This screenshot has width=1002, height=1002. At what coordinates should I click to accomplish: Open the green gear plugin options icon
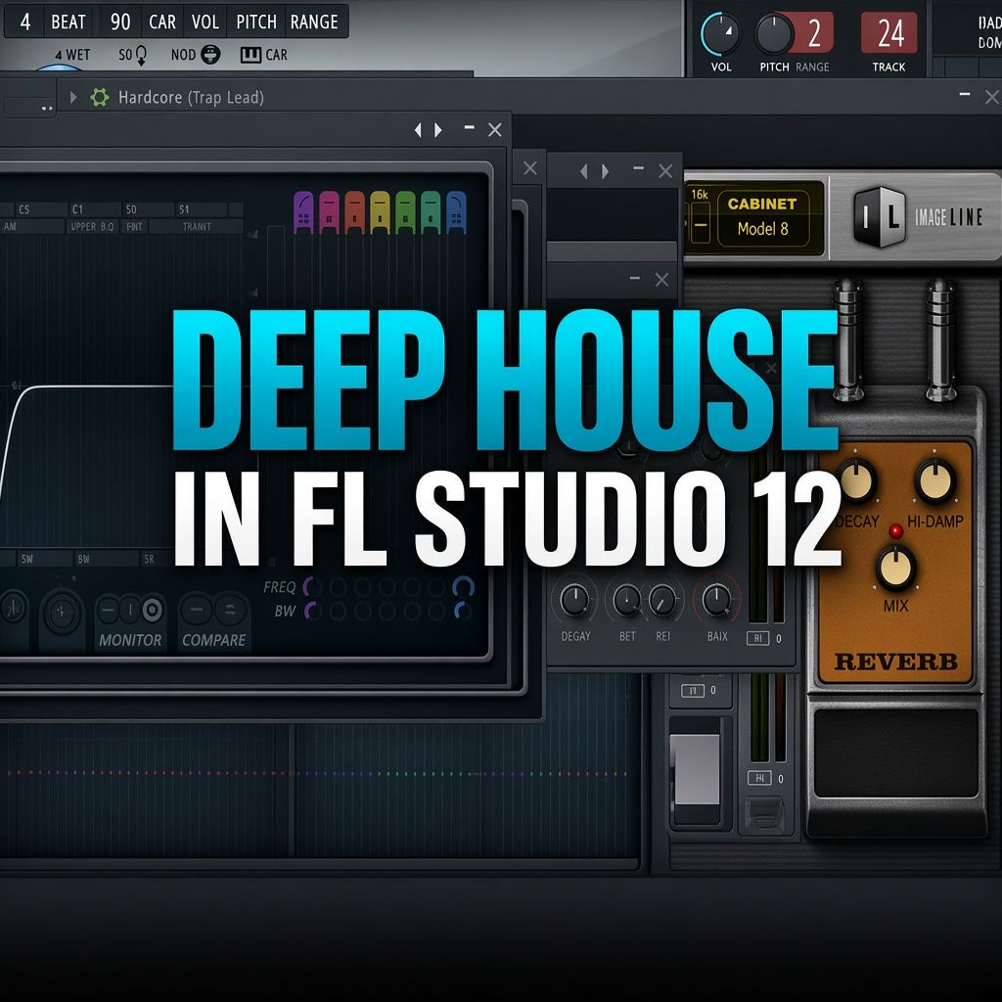pyautogui.click(x=99, y=97)
